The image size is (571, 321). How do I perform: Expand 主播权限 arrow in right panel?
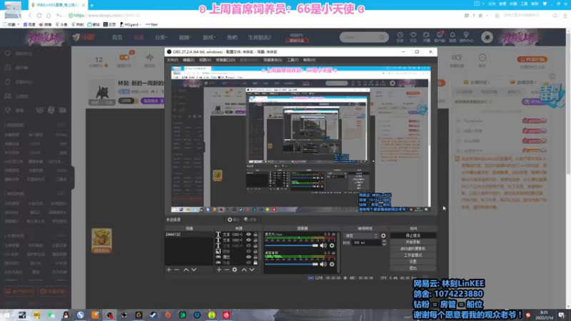coord(489,82)
